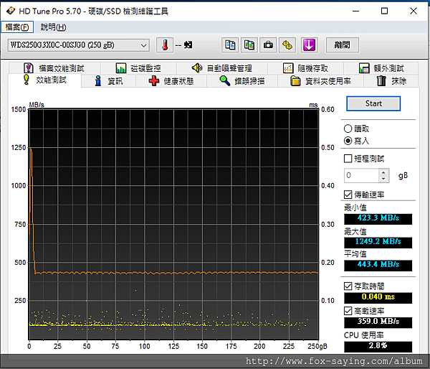The width and height of the screenshot is (430, 369).
Task: Select the 寫入 write radio button
Action: click(x=348, y=141)
